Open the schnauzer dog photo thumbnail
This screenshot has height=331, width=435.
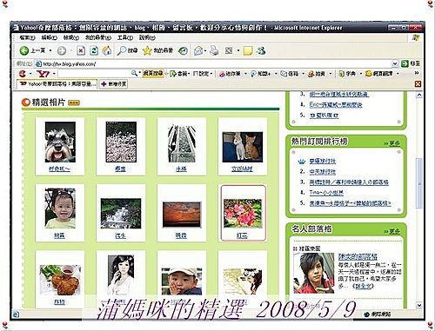click(60, 142)
